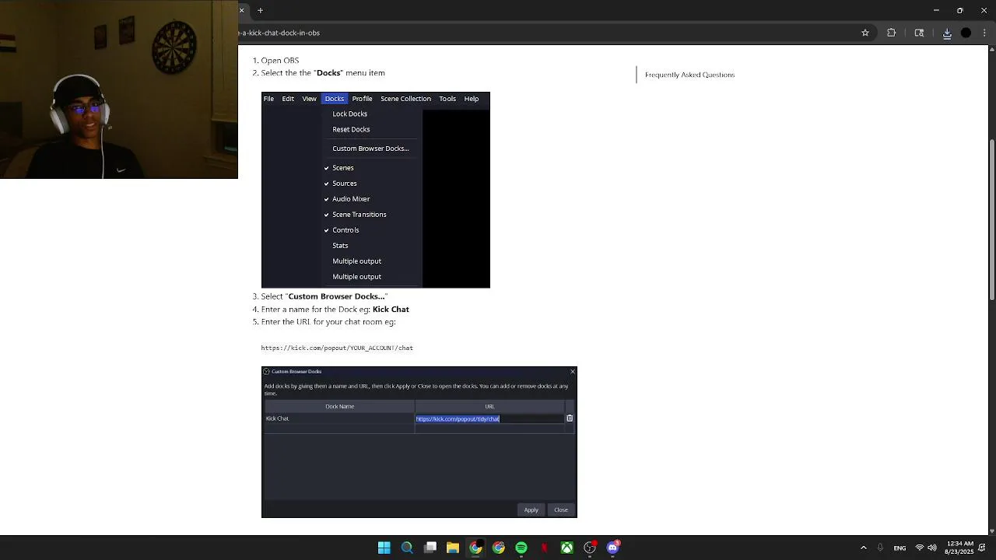
Task: Click the browser address bar URL
Action: (x=280, y=33)
